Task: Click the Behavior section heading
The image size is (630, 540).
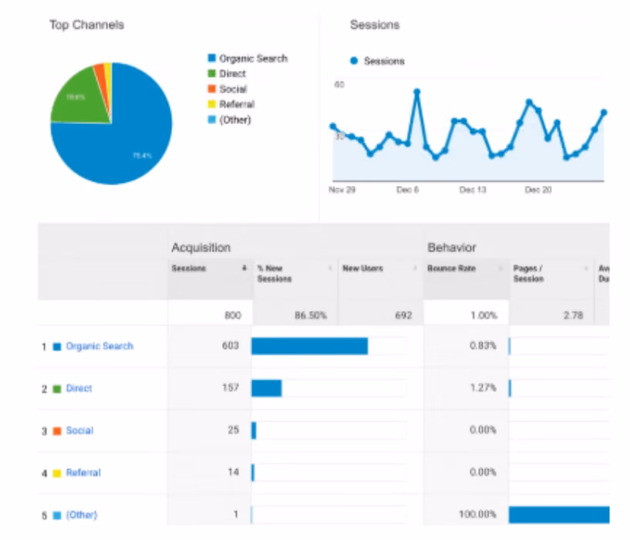Action: (452, 248)
